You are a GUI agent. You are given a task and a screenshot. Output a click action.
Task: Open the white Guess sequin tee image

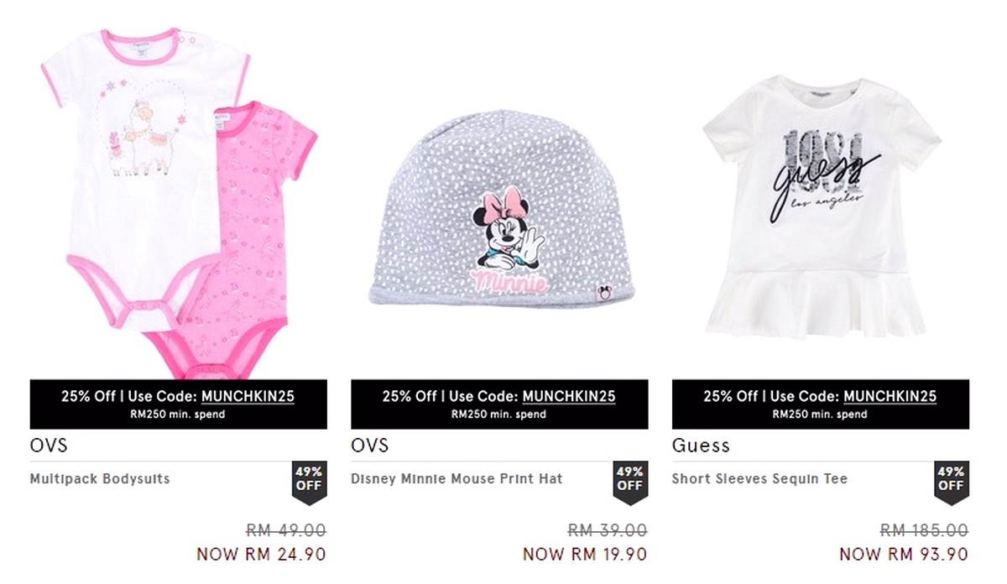point(821,208)
